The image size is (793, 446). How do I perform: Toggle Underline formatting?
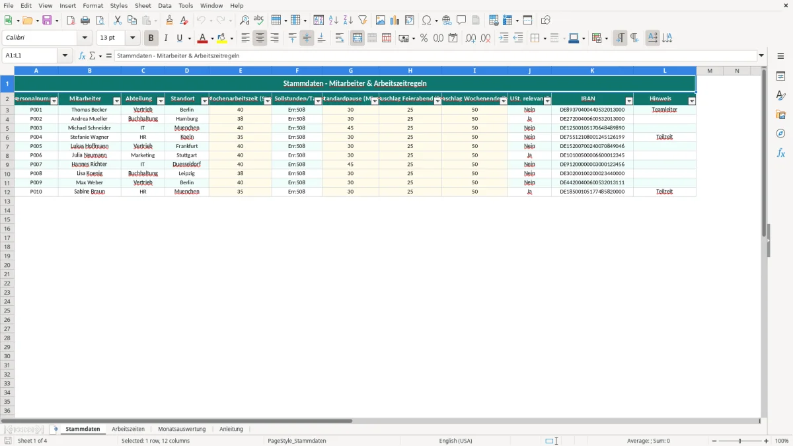[179, 38]
